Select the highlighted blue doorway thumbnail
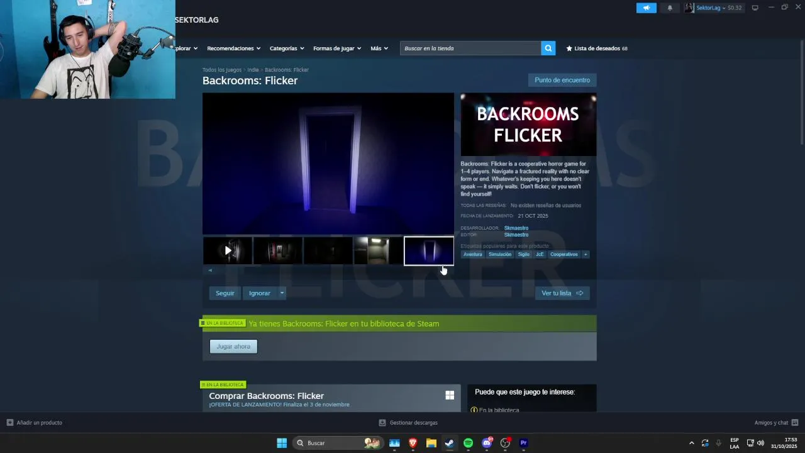This screenshot has width=805, height=453. (429, 251)
